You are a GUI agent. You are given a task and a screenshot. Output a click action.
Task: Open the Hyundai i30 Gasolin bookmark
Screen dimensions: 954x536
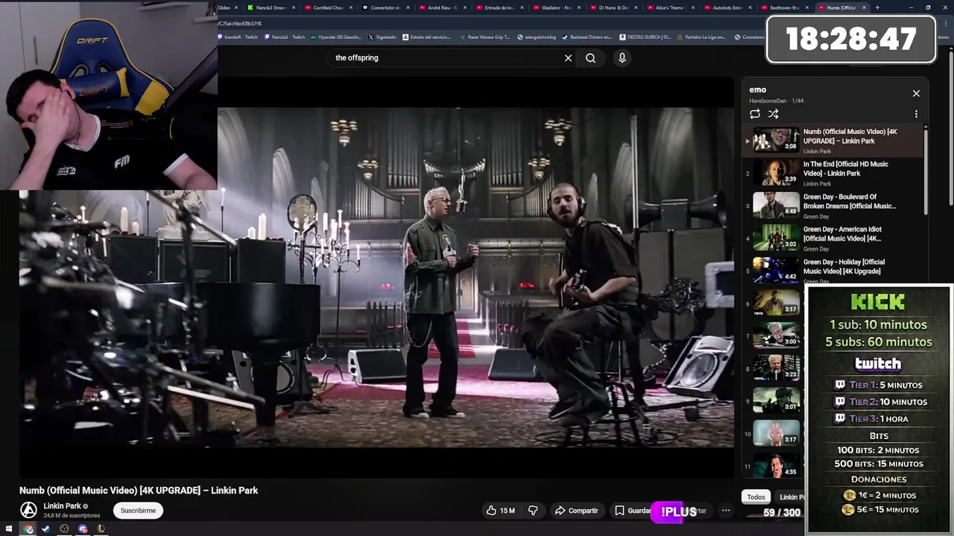pos(335,36)
